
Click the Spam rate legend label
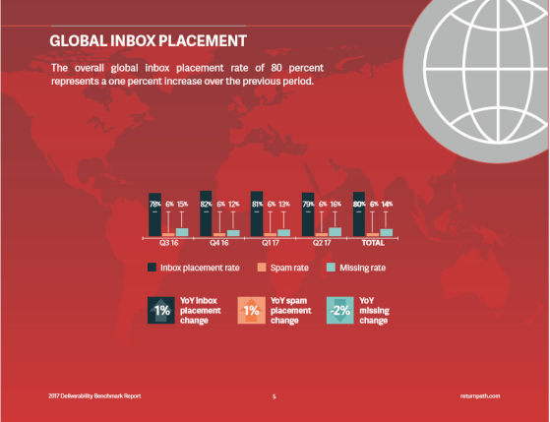(x=289, y=268)
